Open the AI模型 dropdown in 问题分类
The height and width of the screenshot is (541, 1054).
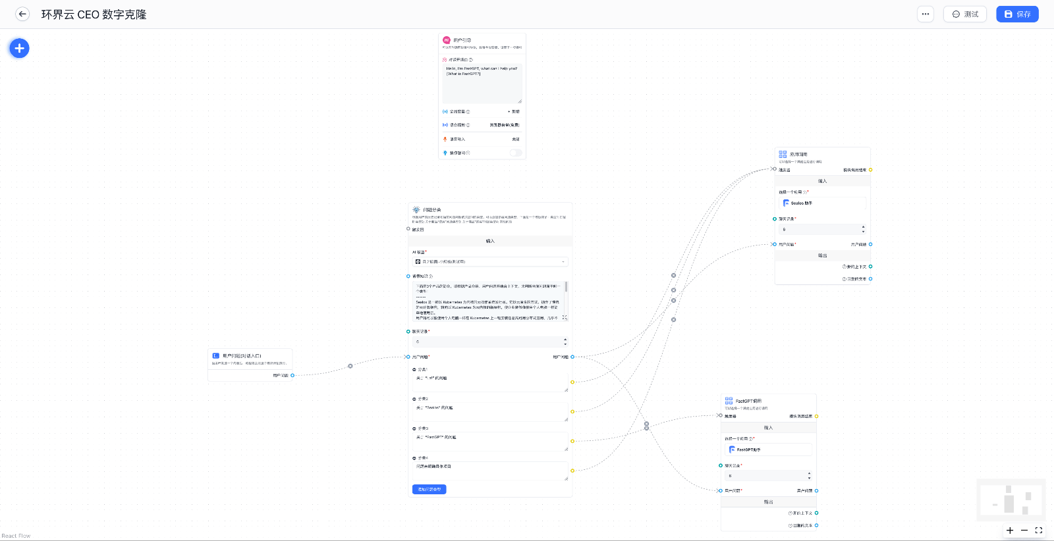[x=490, y=262]
